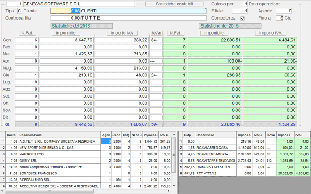The image size is (311, 194).
Task: Click the 2016 Imponibile column header
Action: tap(66, 33)
